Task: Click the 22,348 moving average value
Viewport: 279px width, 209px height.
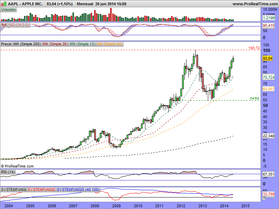Action: [269, 136]
